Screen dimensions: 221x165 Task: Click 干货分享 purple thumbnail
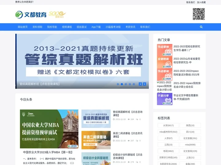[165, 99]
